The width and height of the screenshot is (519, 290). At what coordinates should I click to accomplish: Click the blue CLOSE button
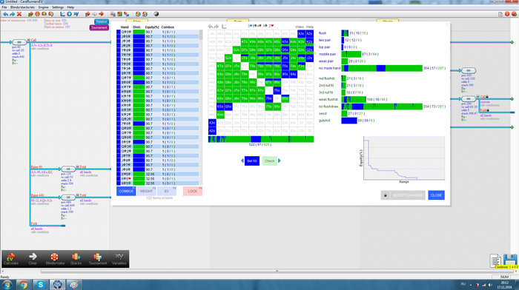point(436,195)
